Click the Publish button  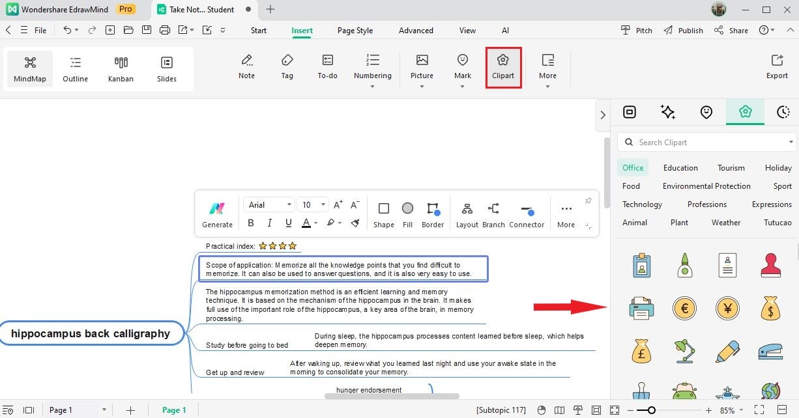click(x=683, y=30)
